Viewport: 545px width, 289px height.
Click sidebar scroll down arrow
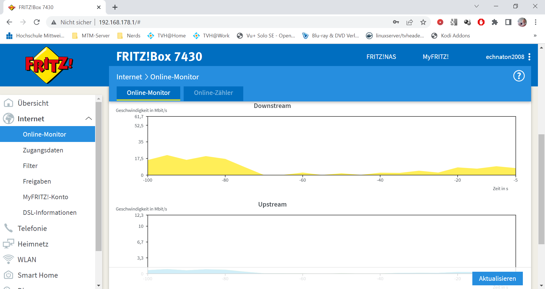(x=98, y=285)
